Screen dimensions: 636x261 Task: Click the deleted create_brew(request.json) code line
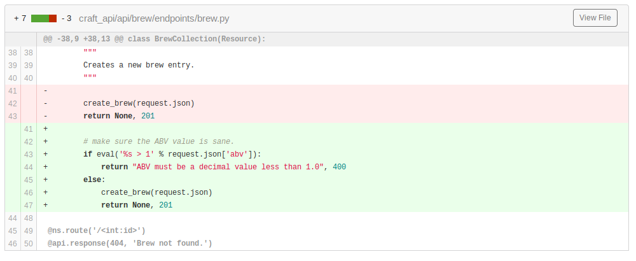coord(139,103)
